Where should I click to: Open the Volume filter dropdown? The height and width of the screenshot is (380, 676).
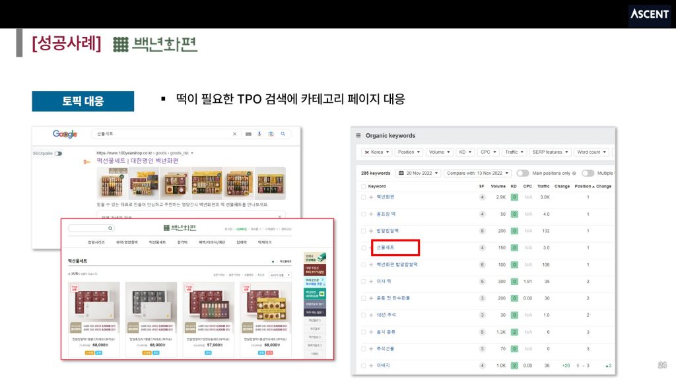439,152
